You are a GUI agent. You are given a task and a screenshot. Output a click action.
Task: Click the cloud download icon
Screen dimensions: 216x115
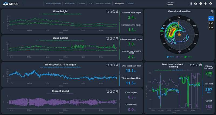coord(195,4)
